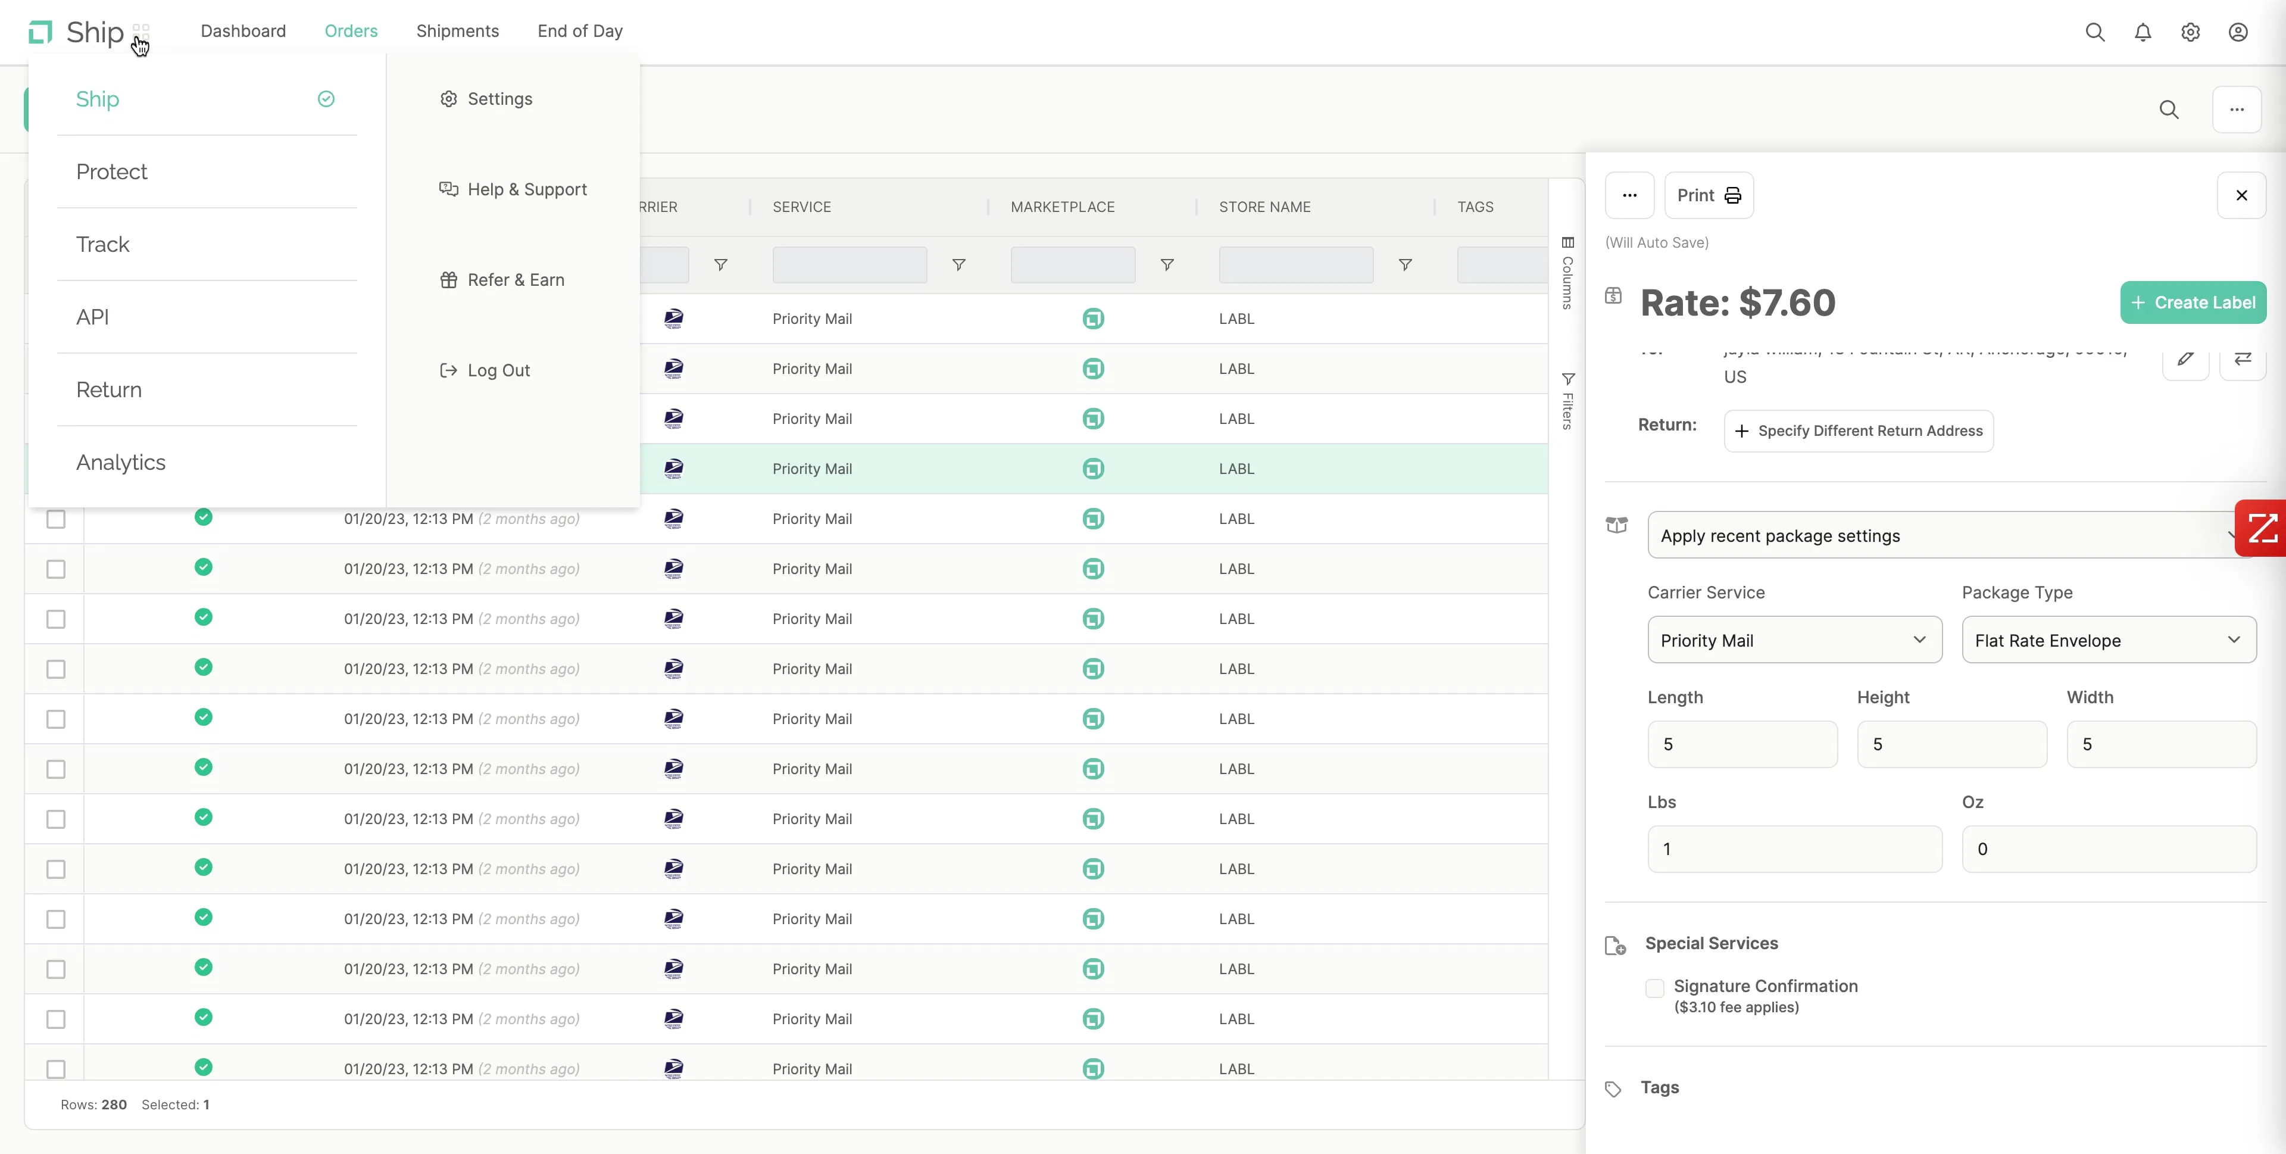Click the Oz weight input field
The width and height of the screenshot is (2286, 1154).
pyautogui.click(x=2109, y=849)
